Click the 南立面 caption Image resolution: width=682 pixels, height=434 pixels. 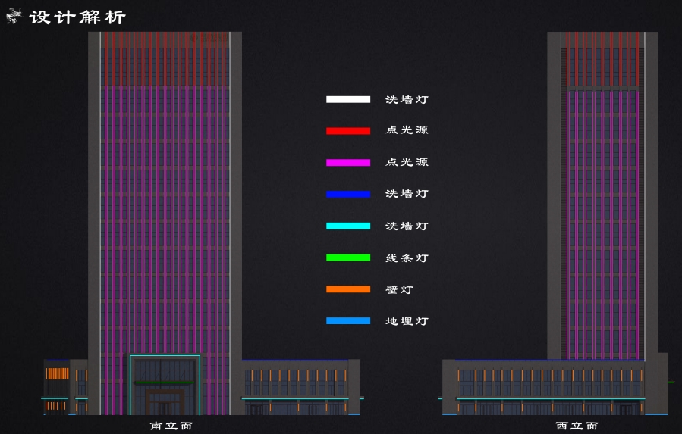(x=171, y=426)
